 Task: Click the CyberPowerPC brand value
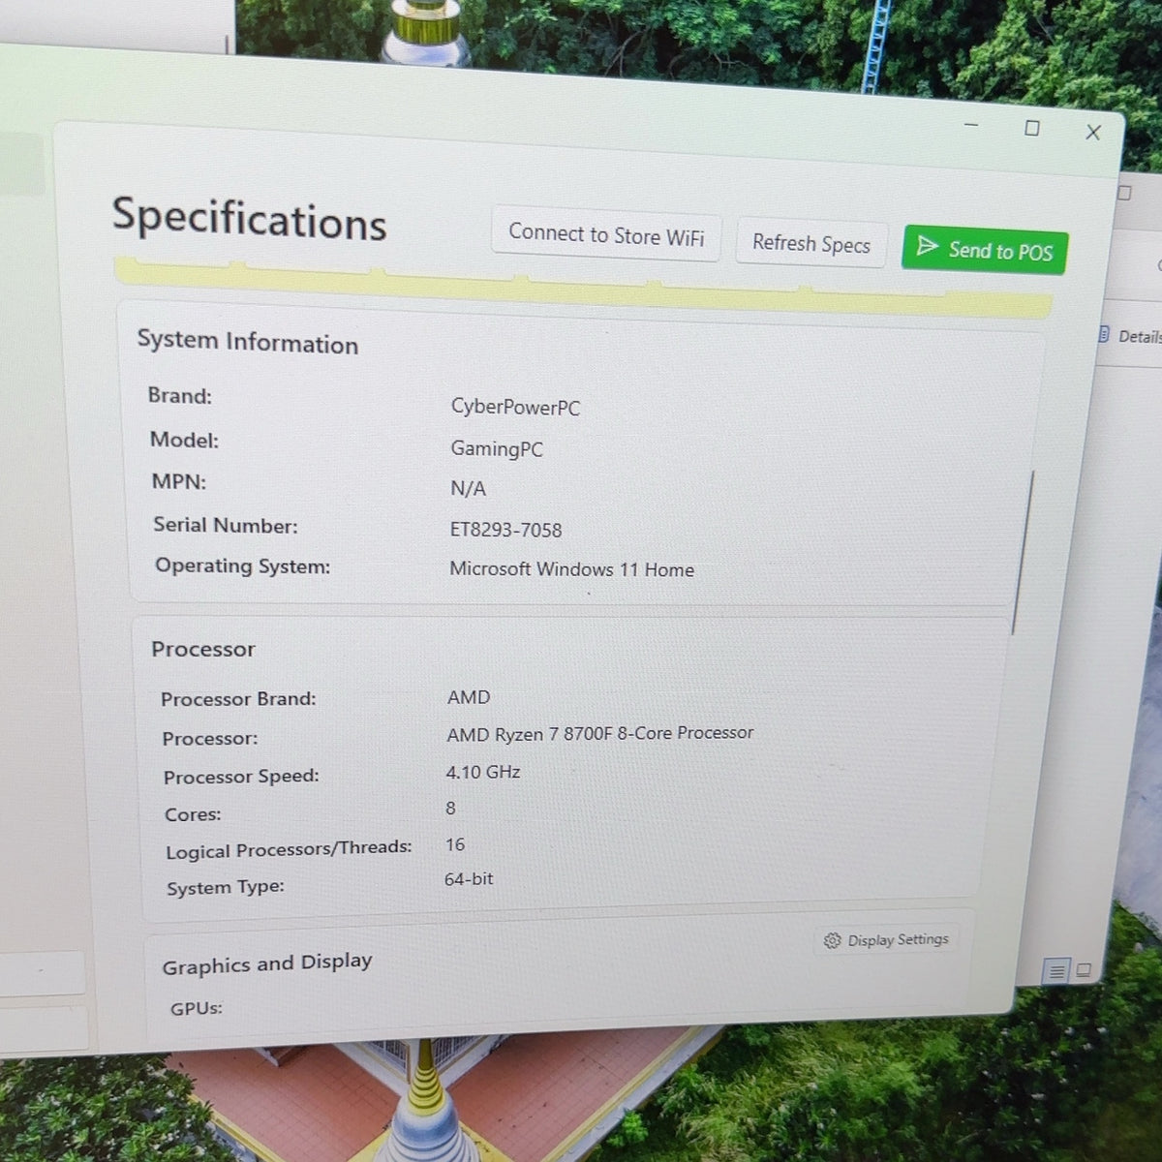515,407
